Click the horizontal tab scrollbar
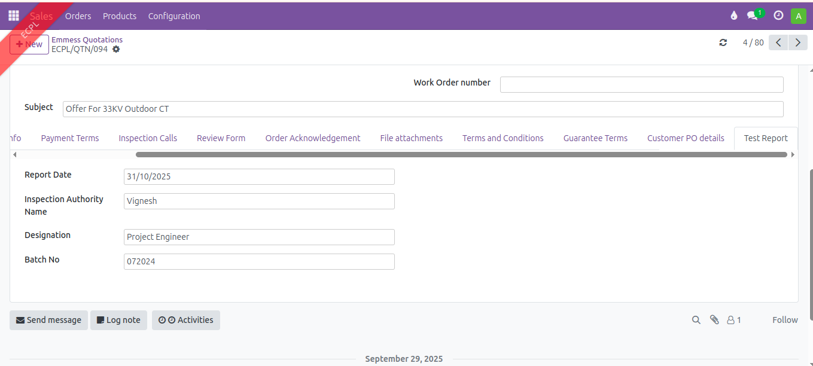The width and height of the screenshot is (813, 366). [x=461, y=154]
